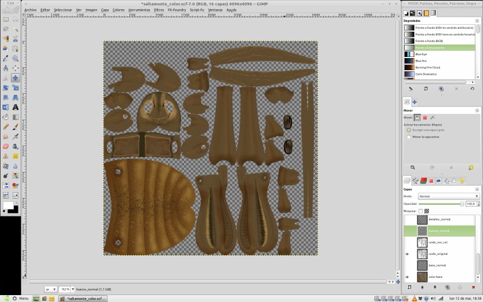The image size is (483, 302).
Task: Pick the Paintbrush tool
Action: pyautogui.click(x=15, y=127)
